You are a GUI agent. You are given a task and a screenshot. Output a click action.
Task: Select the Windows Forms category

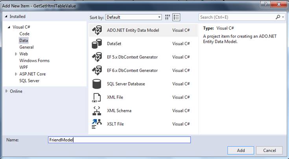coord(34,60)
